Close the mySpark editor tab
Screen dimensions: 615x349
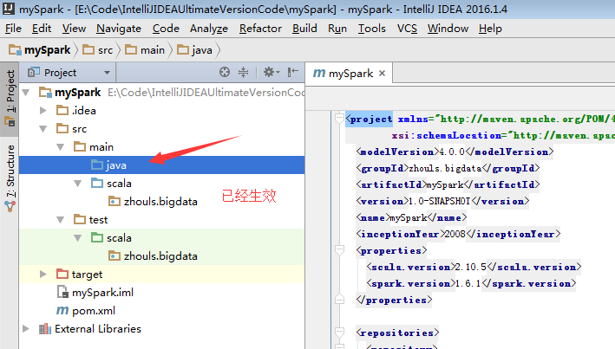click(x=382, y=74)
